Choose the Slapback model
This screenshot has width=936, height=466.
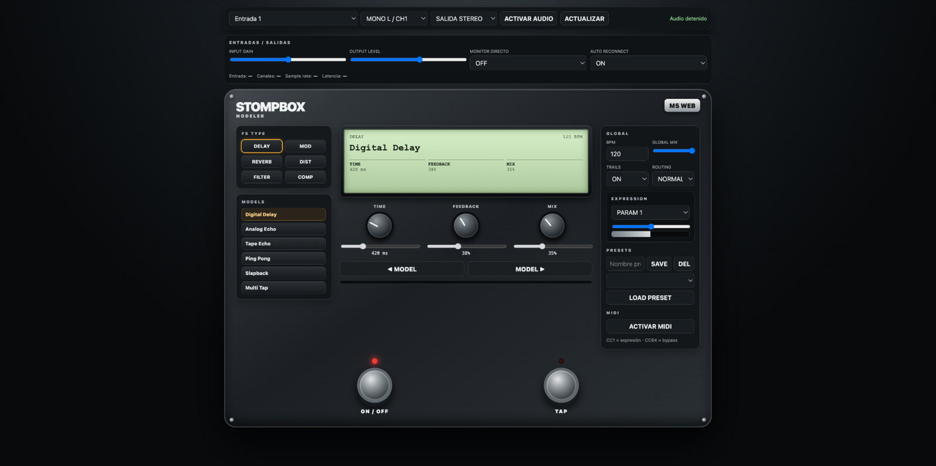(x=283, y=273)
